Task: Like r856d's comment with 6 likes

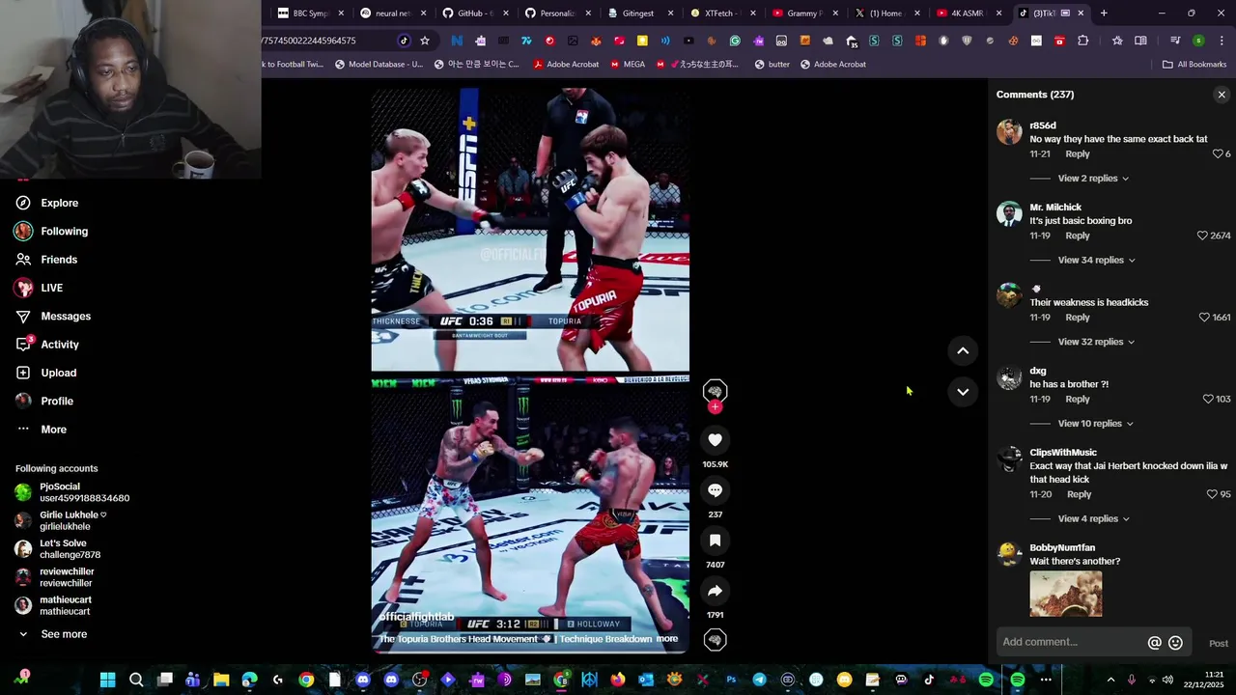Action: click(x=1218, y=154)
